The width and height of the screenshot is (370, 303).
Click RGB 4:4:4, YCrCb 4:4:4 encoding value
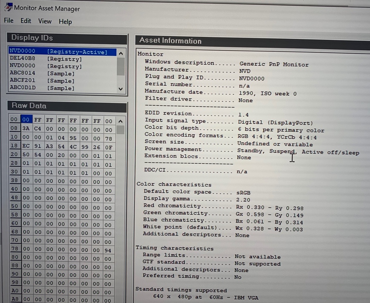coord(277,137)
